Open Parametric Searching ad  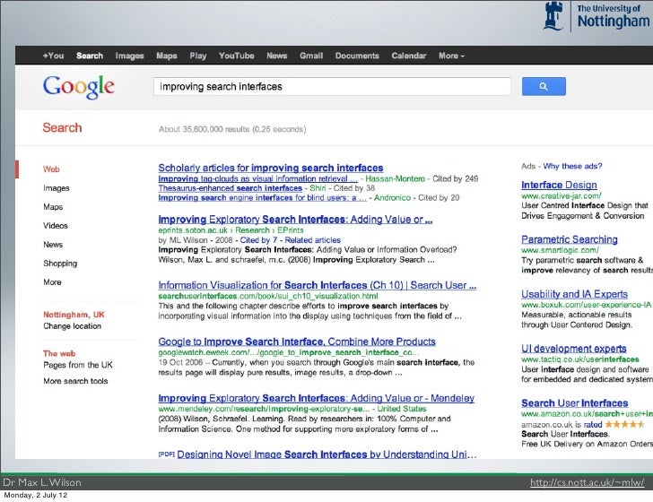click(x=570, y=239)
